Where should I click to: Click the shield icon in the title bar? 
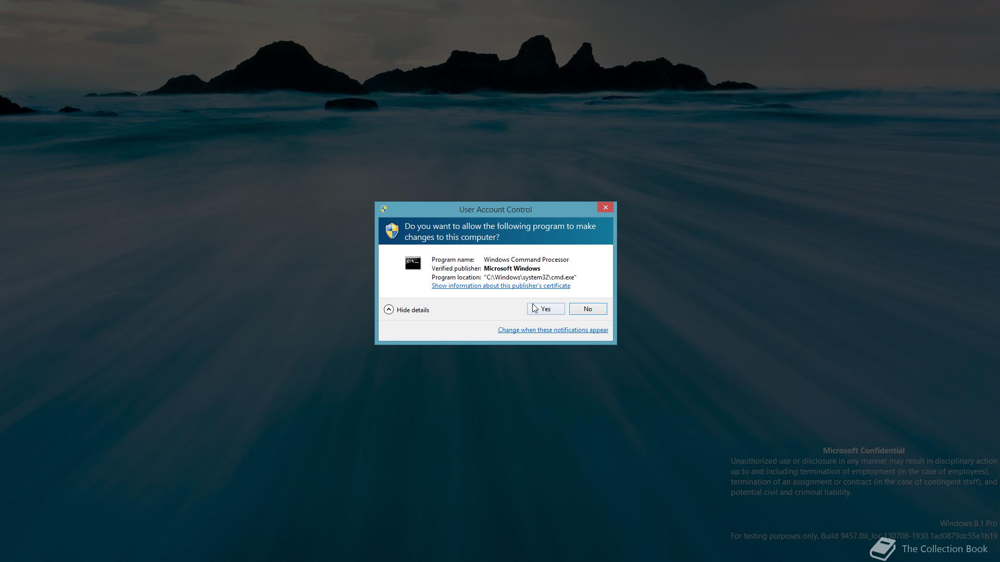click(384, 209)
